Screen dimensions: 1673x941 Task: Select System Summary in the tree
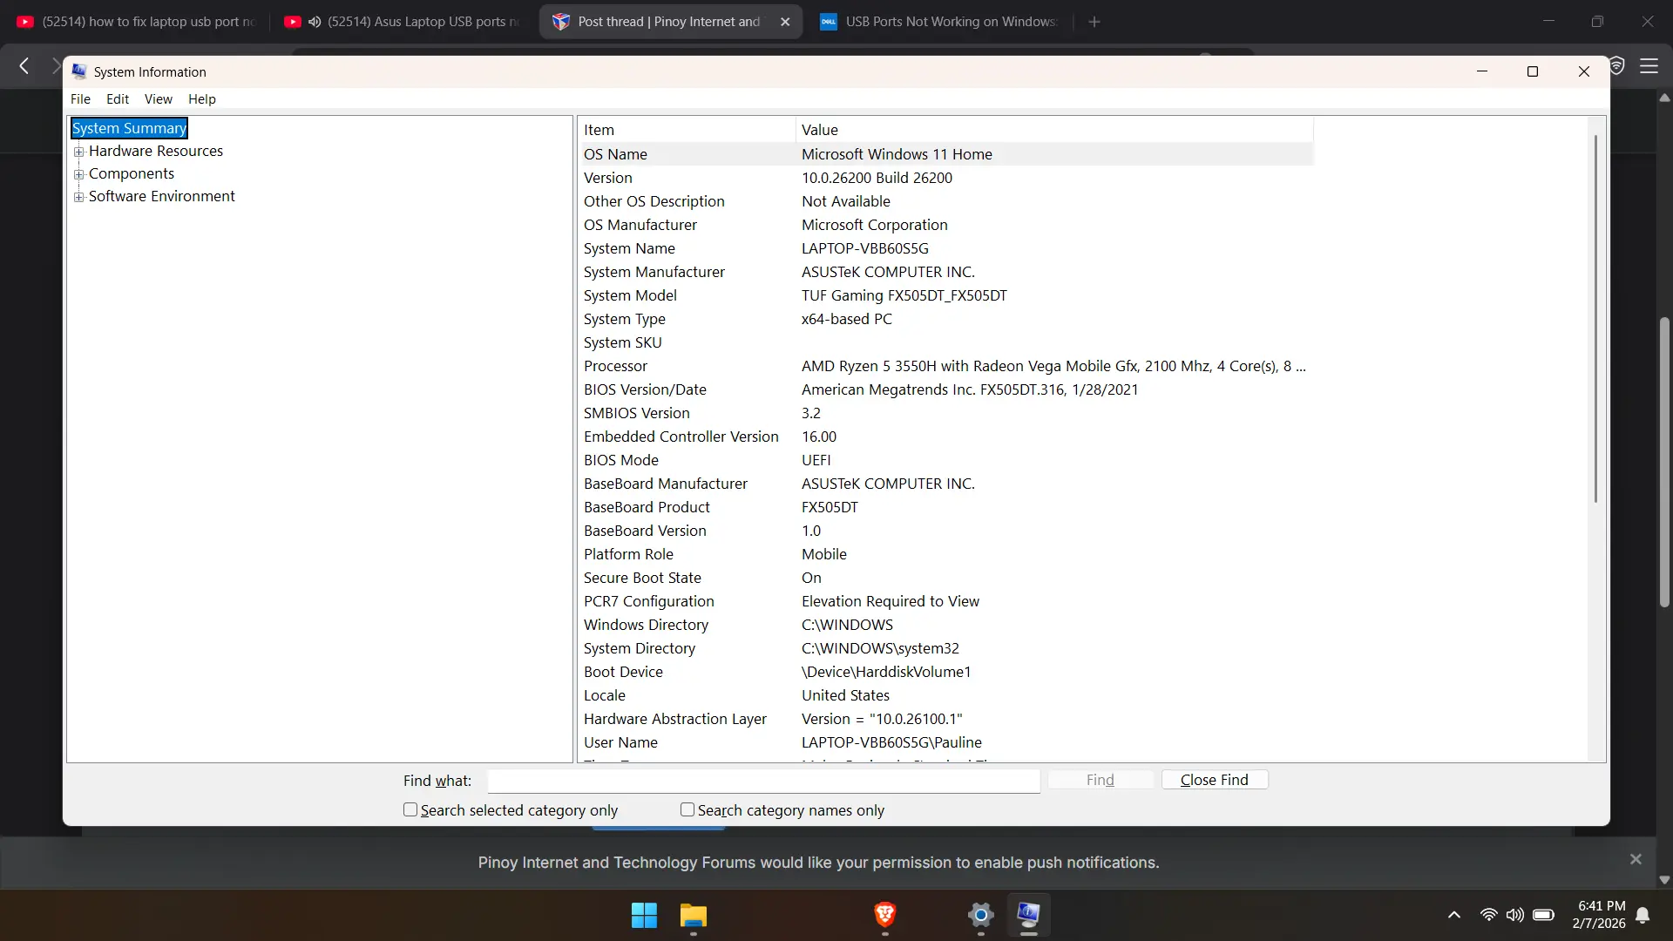(x=129, y=128)
